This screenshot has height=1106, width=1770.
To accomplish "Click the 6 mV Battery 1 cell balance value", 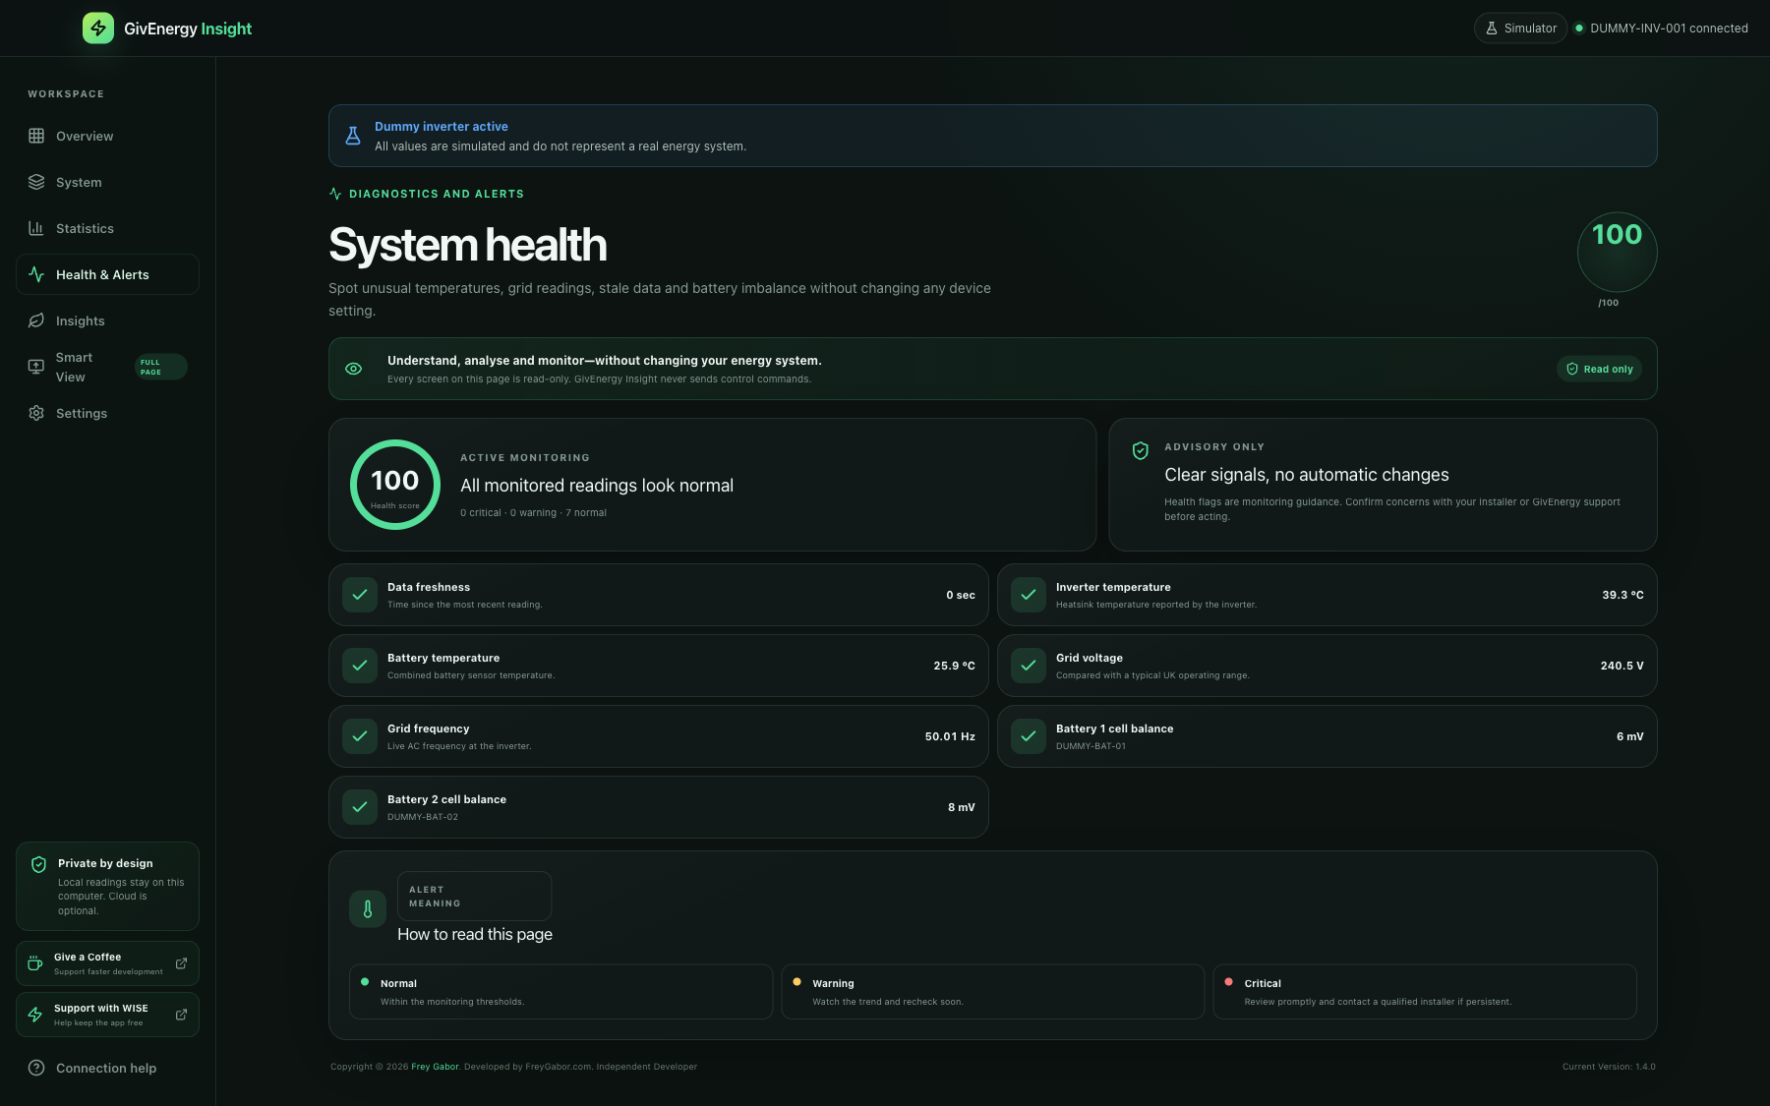I will pyautogui.click(x=1629, y=736).
